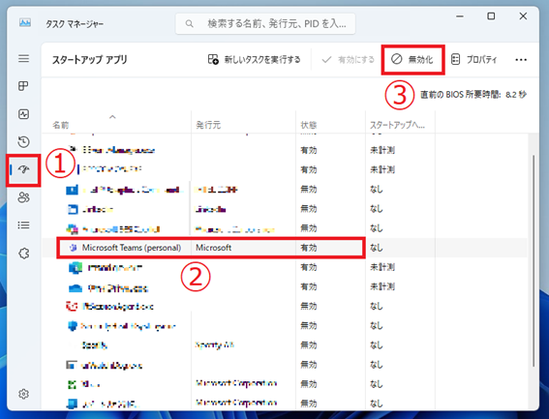Select the Microsoft Teams (personal) row
Image resolution: width=549 pixels, height=419 pixels.
coord(285,248)
